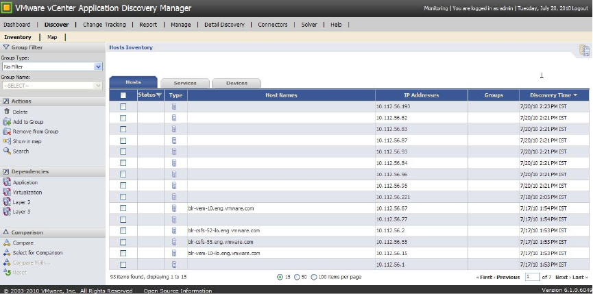Viewport: 593px width, 294px height.
Task: Open the Detail Discovery menu
Action: (224, 25)
